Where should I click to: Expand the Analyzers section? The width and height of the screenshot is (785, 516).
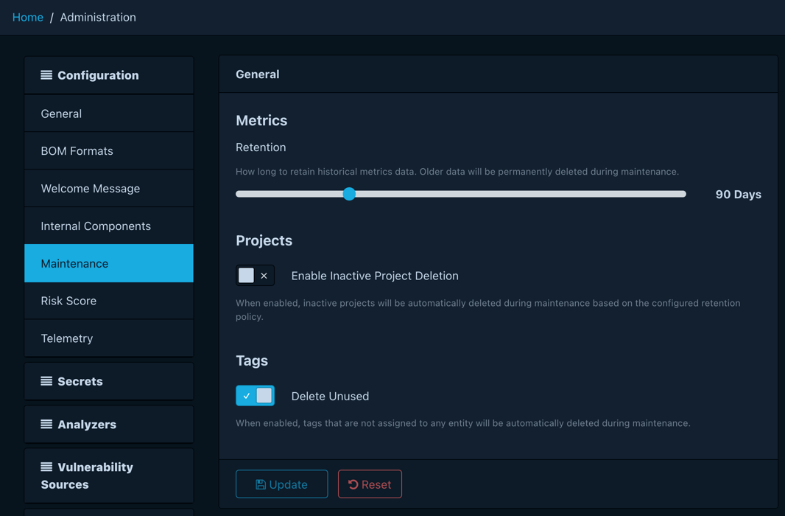pos(109,424)
